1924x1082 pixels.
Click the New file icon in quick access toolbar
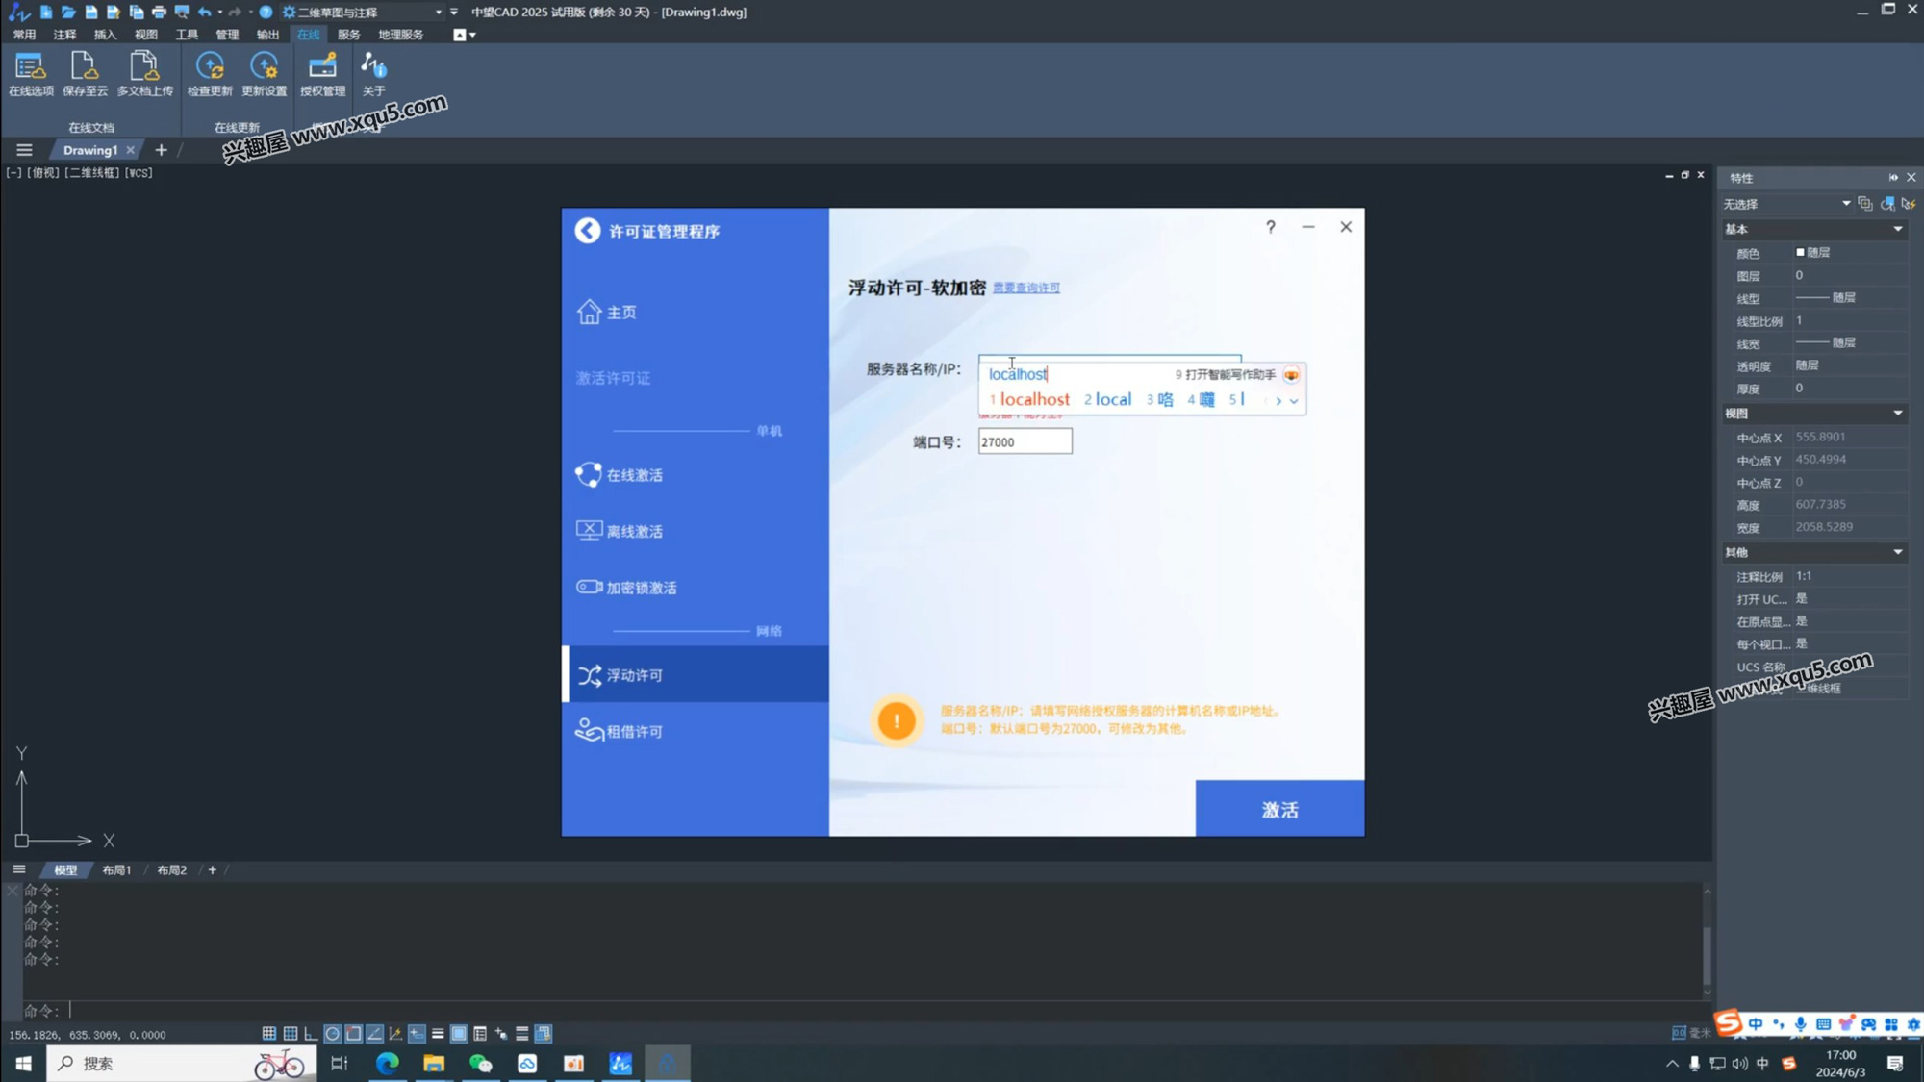[45, 12]
